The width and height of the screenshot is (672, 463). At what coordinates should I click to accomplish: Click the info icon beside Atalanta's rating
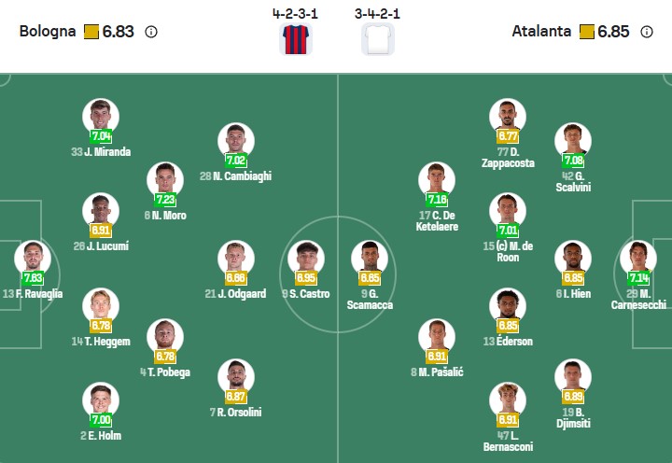point(647,31)
